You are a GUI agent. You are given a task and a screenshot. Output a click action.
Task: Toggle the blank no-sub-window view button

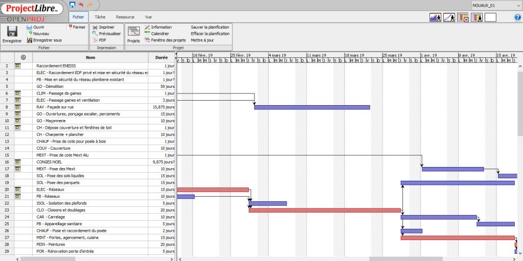click(x=490, y=17)
